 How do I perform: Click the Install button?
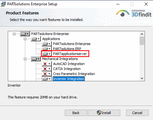point(104,113)
